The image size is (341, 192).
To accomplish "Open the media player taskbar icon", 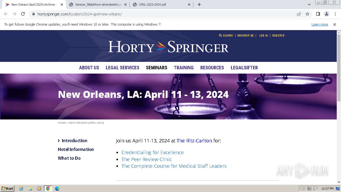I will coord(39,189).
